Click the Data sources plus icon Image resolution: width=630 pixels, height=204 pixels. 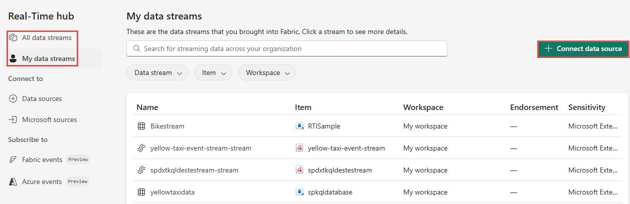[x=13, y=98]
